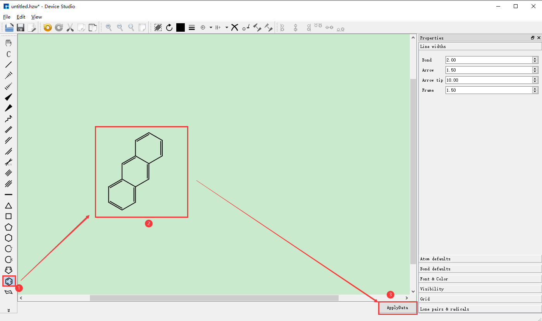This screenshot has width=542, height=321.
Task: Click the ApplyData button
Action: [397, 307]
